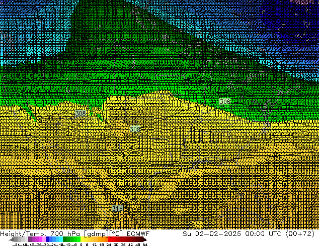
Task: Click the ECMWF model name in the title
Action: 138,234
